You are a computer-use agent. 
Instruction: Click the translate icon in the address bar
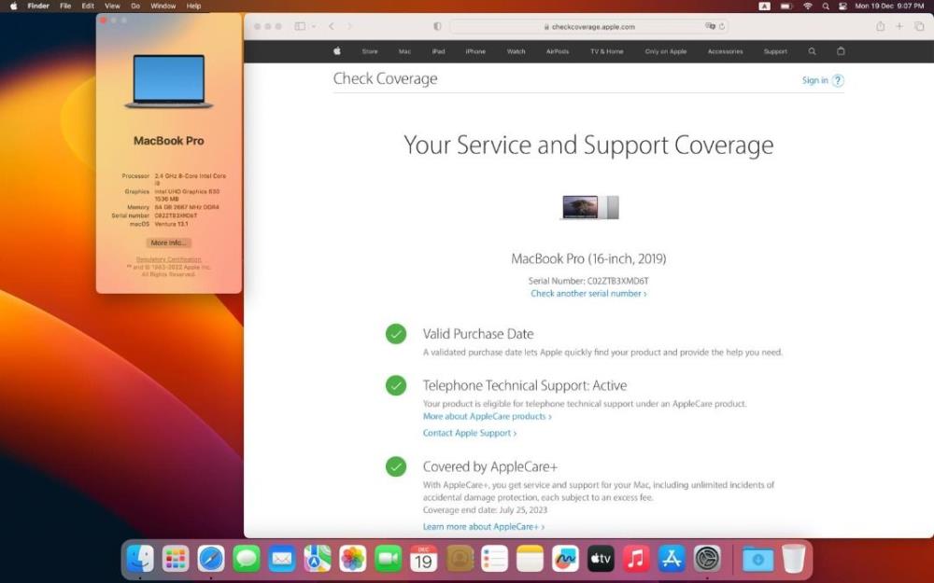click(x=710, y=26)
